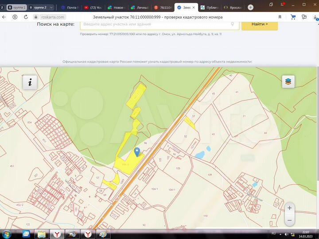Open Windows Start menu
Screen dimensions: 319x239
(x=8, y=233)
